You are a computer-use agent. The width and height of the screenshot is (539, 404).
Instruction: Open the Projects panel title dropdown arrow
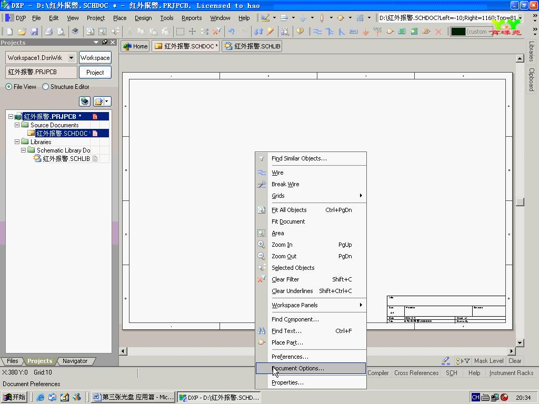[x=96, y=42]
